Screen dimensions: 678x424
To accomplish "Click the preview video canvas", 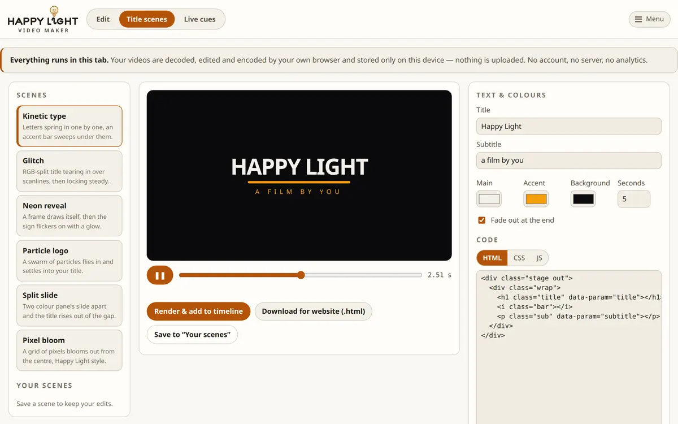I will pyautogui.click(x=299, y=175).
